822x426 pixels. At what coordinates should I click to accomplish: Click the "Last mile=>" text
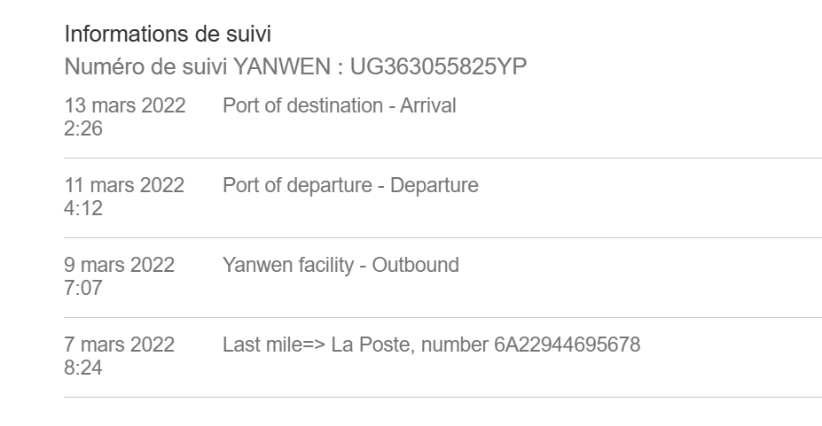pyautogui.click(x=274, y=345)
